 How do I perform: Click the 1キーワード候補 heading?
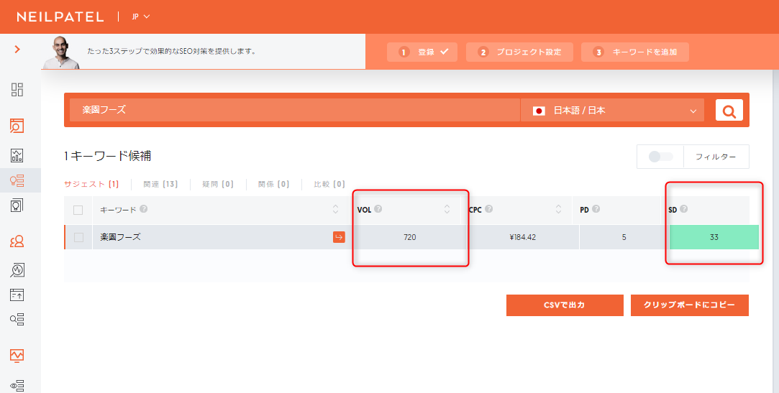click(x=107, y=156)
